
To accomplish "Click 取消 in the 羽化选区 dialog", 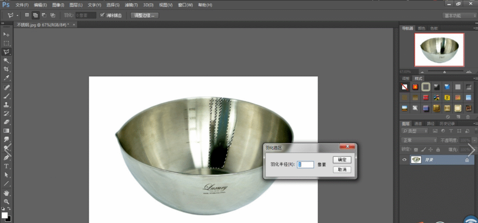I will 342,169.
